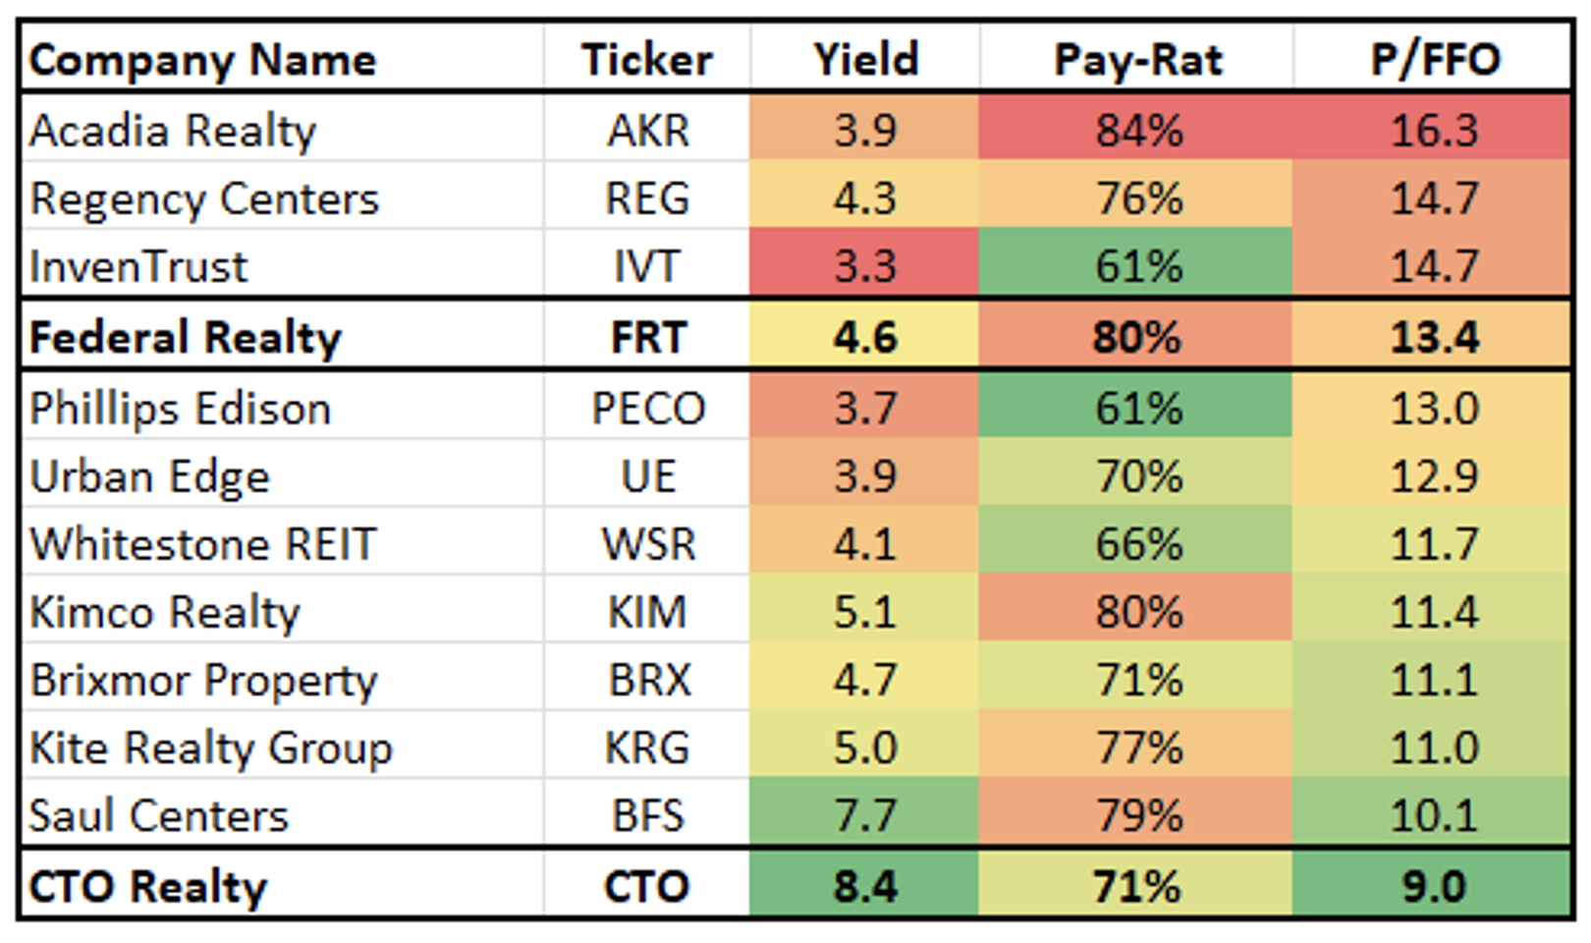1591x943 pixels.
Task: Click Saul Centers' green 7.7 yield cell
Action: point(865,815)
